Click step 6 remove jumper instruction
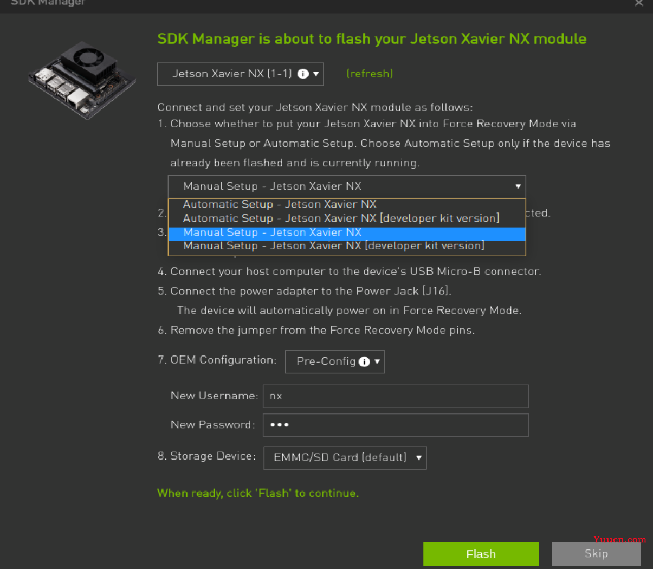The image size is (653, 569). [316, 330]
